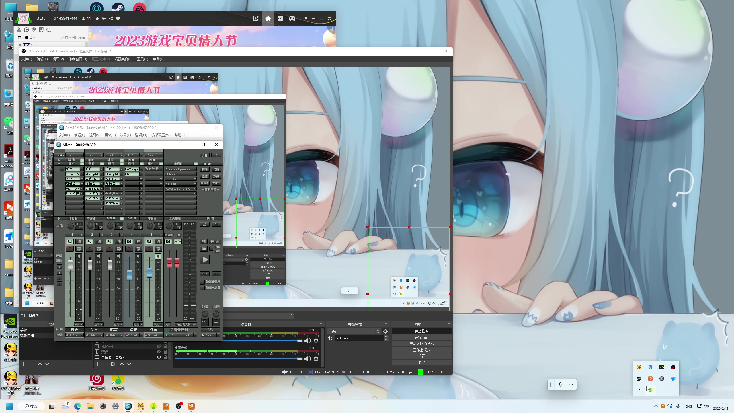This screenshot has height=413, width=734.
Task: Click the volume icon in system tray
Action: (706, 406)
